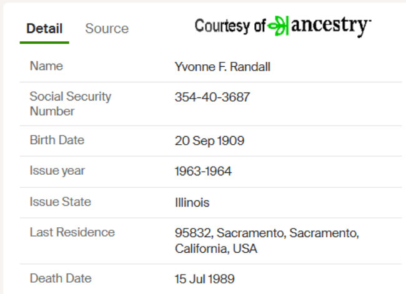406x294 pixels.
Task: Click the green Ancestry leaf logo icon
Action: coord(278,26)
